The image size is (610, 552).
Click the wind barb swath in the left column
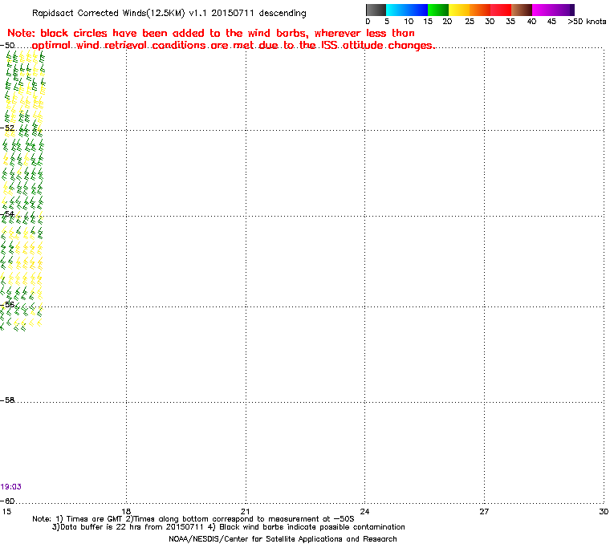(x=22, y=191)
